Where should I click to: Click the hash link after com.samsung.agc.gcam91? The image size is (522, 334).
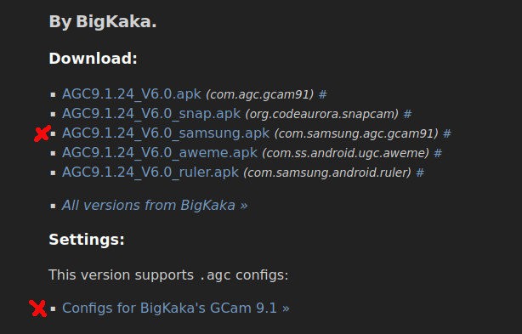(x=447, y=133)
